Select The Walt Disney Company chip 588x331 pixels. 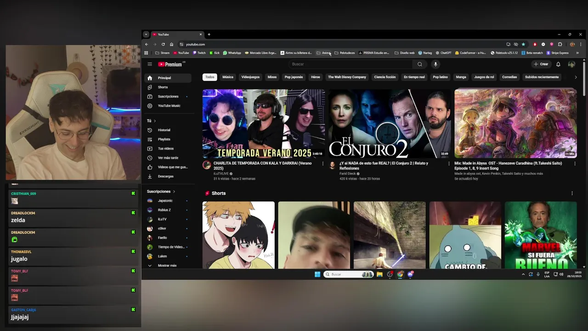pos(347,77)
